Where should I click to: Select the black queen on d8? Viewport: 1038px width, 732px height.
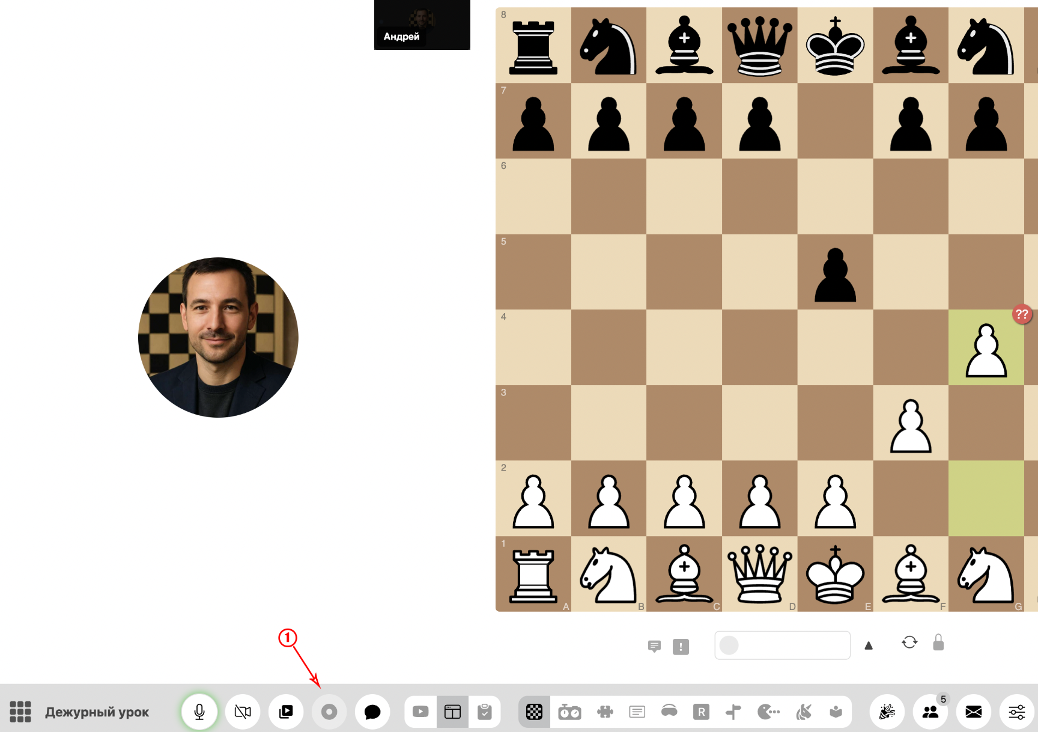(760, 45)
